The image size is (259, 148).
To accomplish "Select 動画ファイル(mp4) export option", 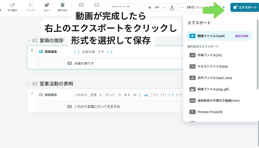I will point(219,36).
